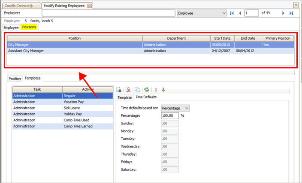Move template down with green arrow
Viewport: 302px width, 183px height.
[163, 89]
